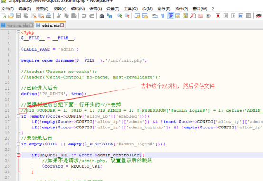
Task: Click the spell check ABC icon
Action: pyautogui.click(x=258, y=16)
